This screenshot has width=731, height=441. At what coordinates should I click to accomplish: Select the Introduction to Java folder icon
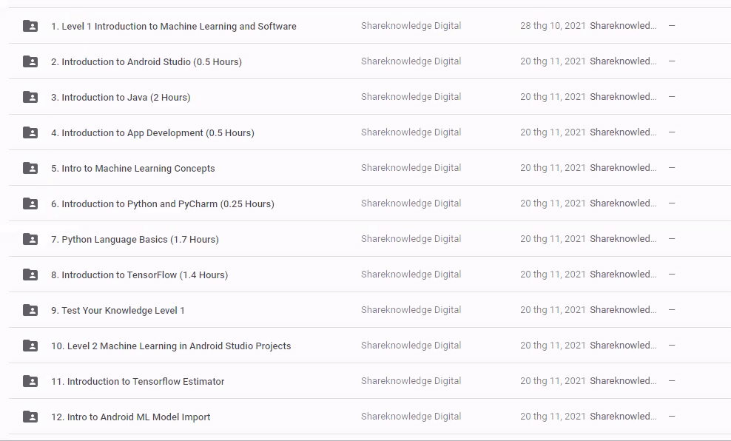30,97
